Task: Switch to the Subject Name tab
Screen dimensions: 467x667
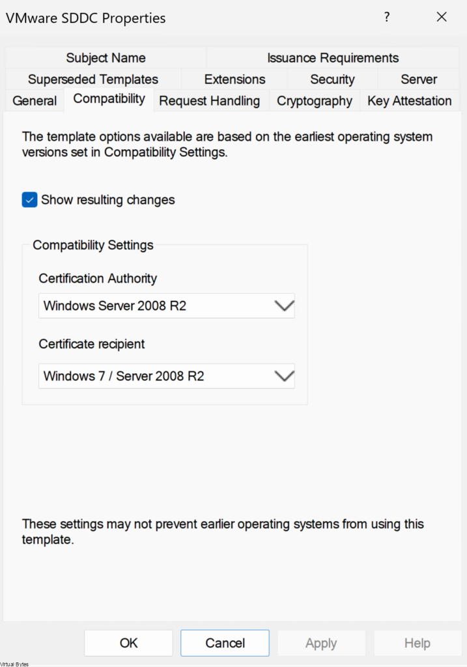Action: (106, 58)
